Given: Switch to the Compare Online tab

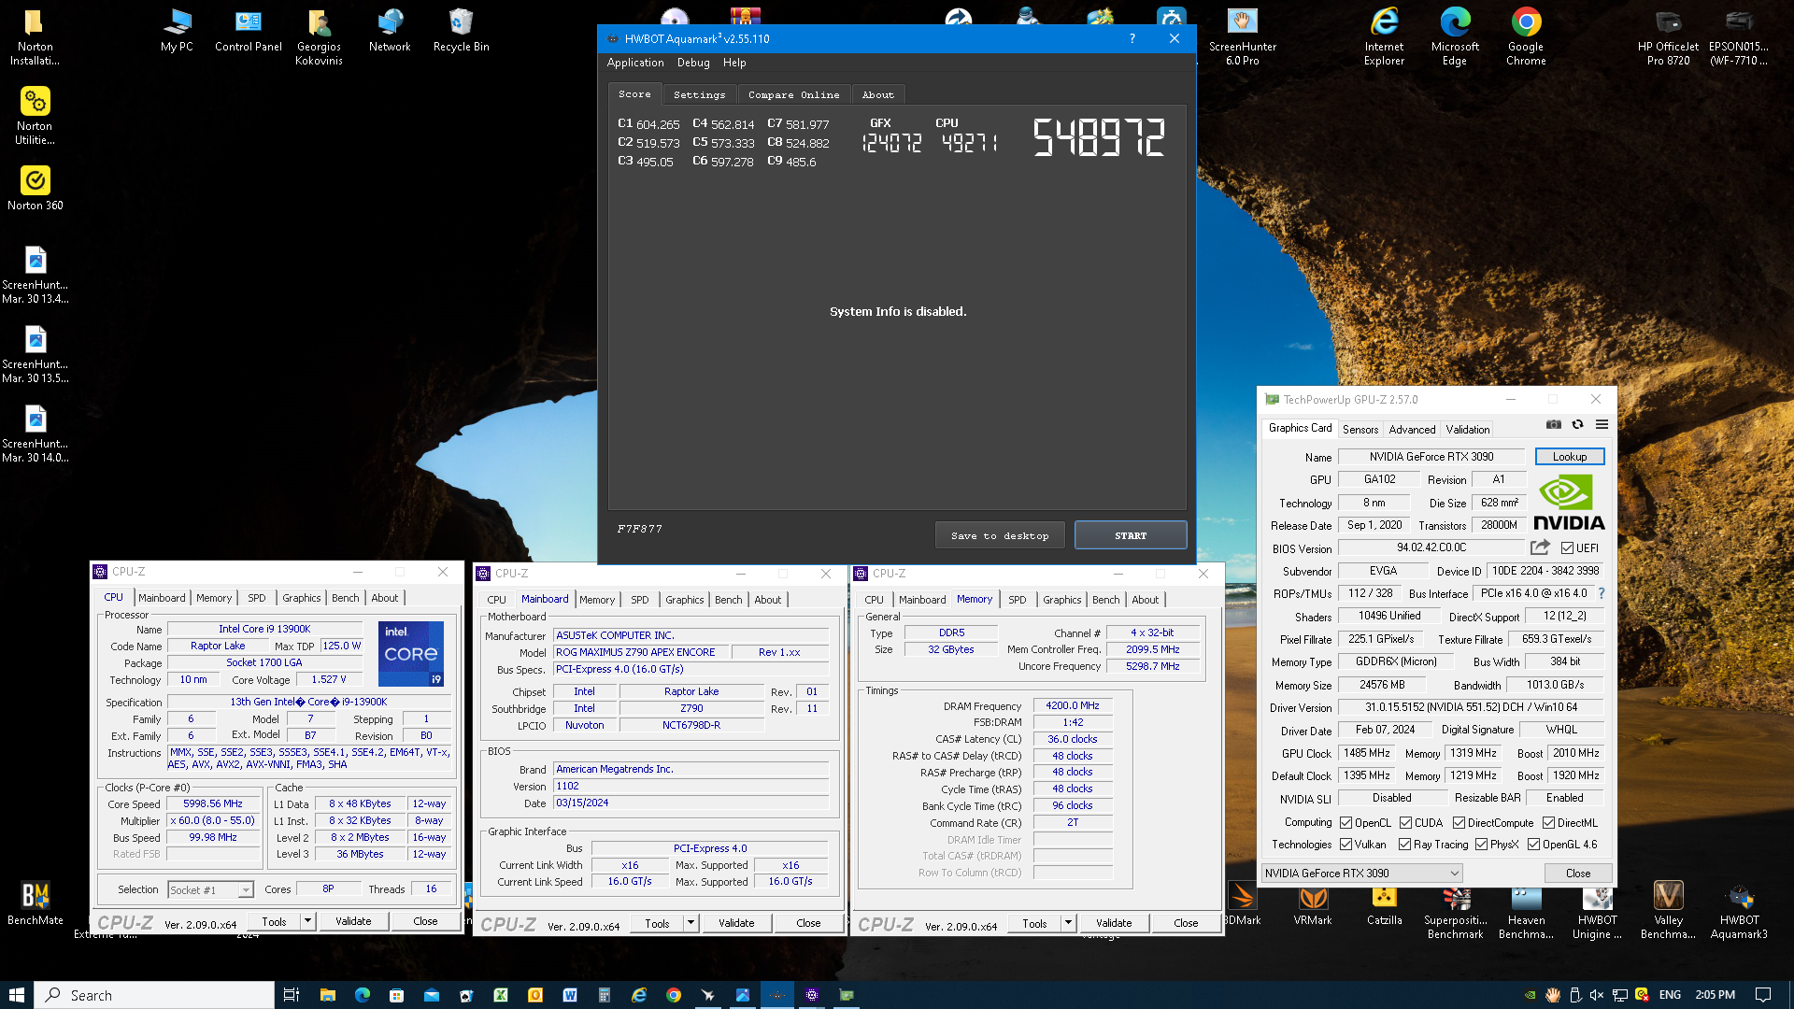Looking at the screenshot, I should 793,94.
